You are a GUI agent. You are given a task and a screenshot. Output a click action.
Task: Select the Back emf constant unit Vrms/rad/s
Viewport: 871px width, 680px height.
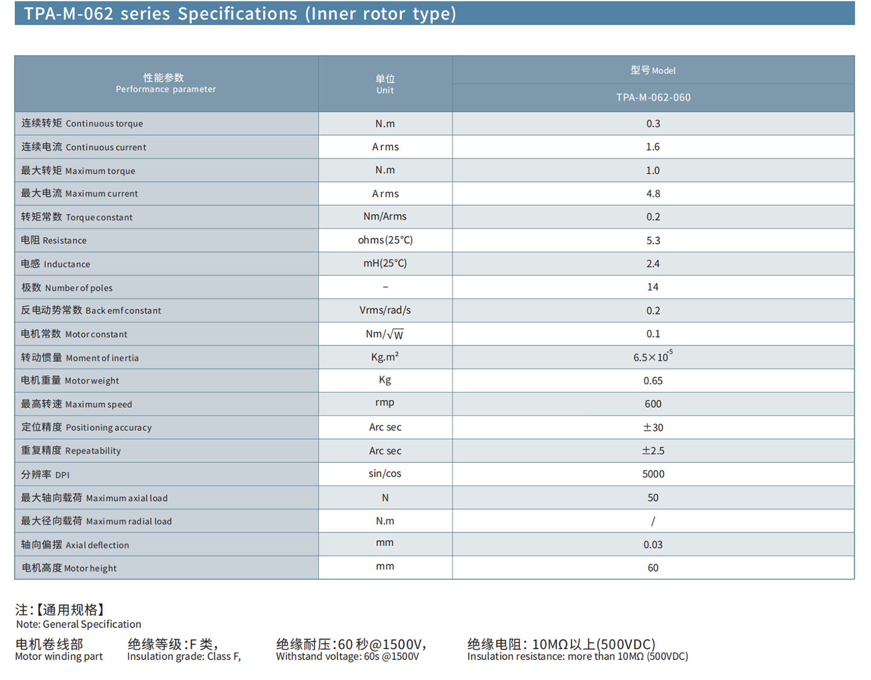pos(385,310)
